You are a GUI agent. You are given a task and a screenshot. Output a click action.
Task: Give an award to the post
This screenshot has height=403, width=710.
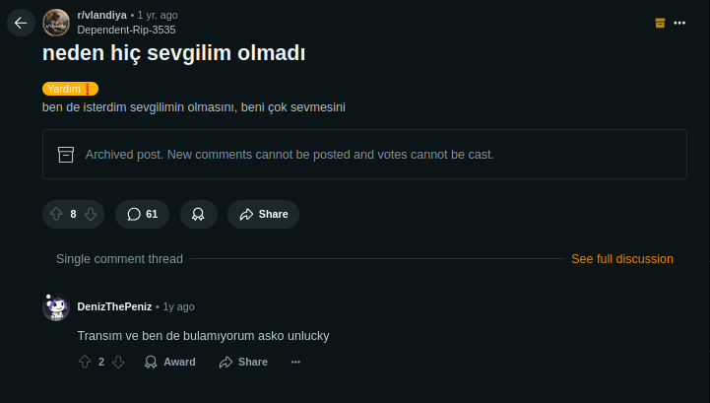pyautogui.click(x=198, y=214)
